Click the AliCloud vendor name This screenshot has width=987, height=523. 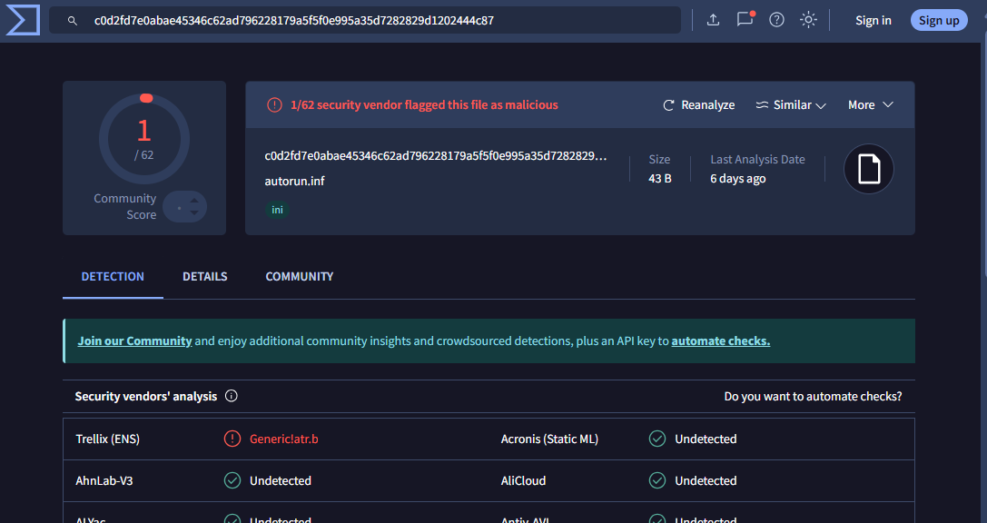pyautogui.click(x=523, y=481)
